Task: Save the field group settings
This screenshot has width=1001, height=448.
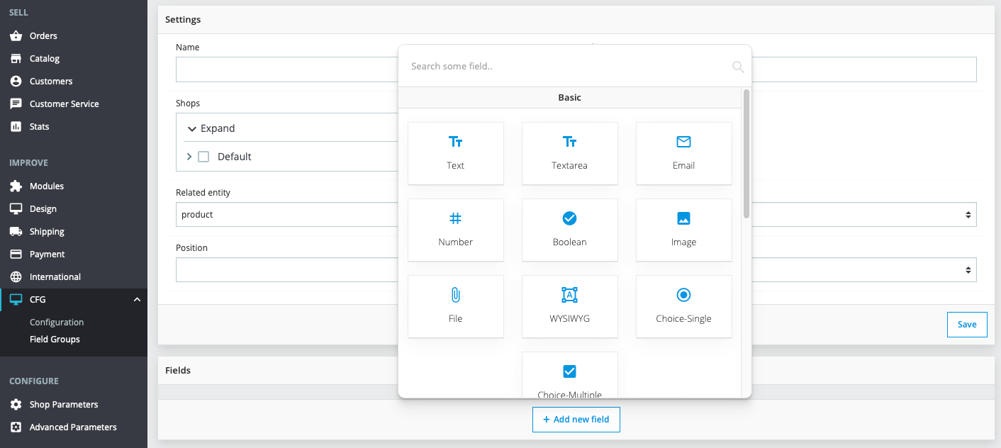Action: pos(966,324)
